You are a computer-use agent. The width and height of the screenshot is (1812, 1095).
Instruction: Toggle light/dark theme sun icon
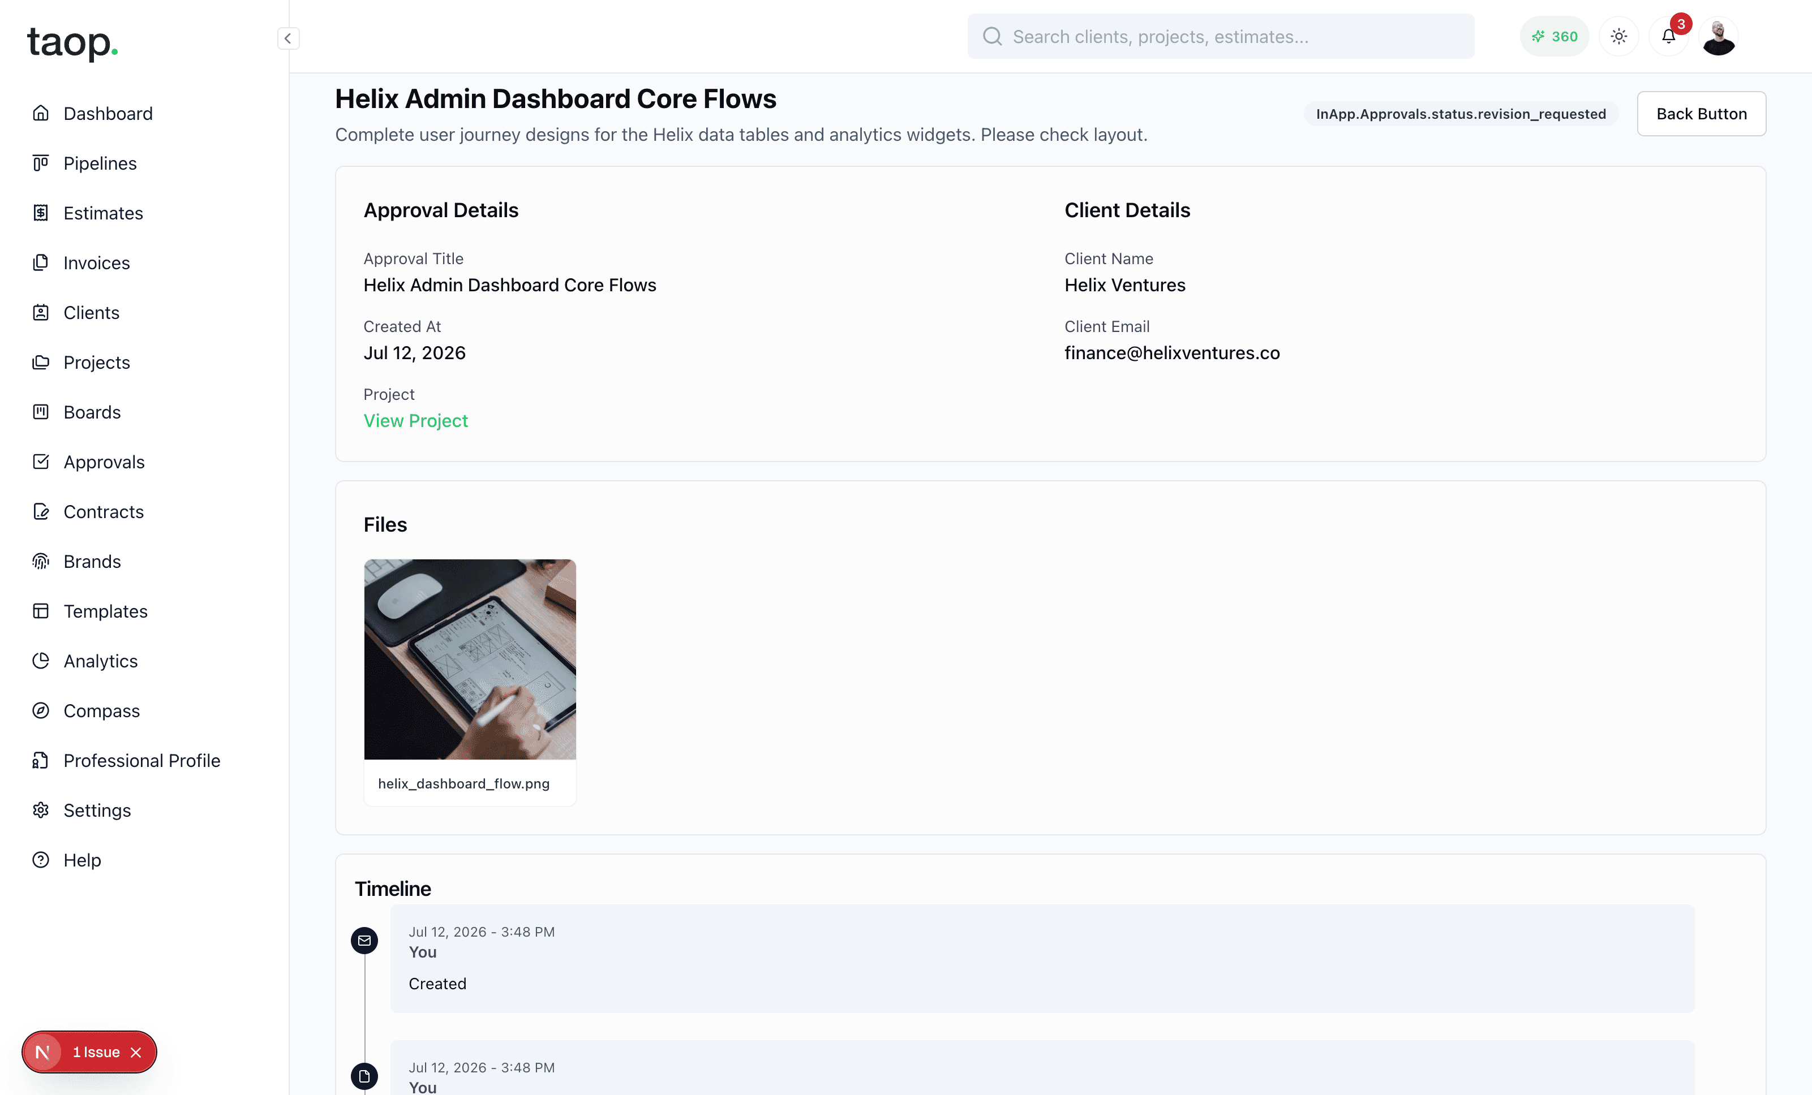[x=1618, y=36]
